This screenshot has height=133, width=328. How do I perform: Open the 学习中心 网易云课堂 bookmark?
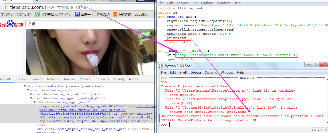(x=16, y=14)
